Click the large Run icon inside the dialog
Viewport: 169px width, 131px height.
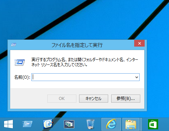[x=20, y=62]
